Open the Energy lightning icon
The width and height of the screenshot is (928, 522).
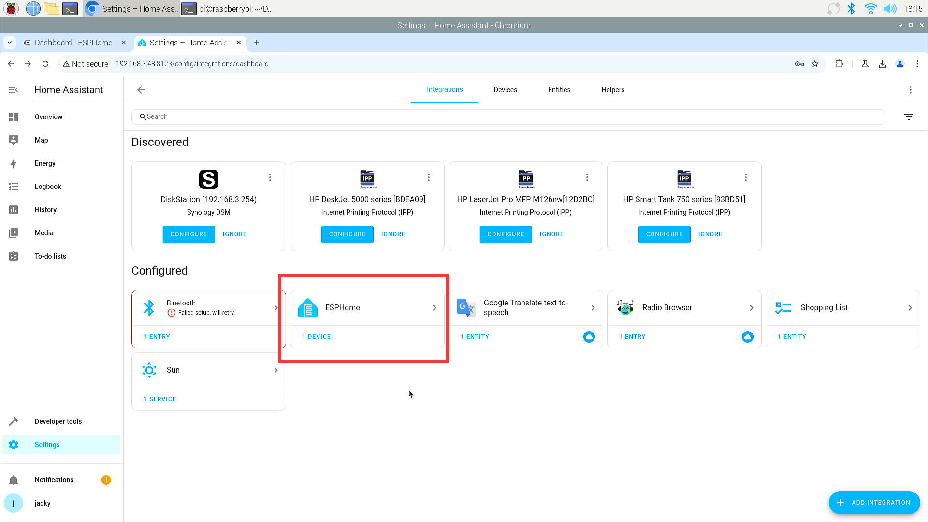14,163
